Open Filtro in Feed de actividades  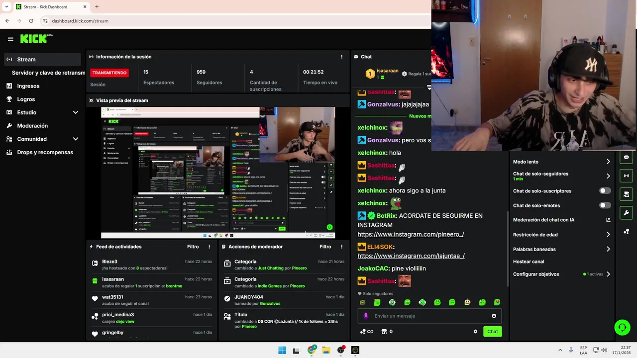tap(193, 247)
